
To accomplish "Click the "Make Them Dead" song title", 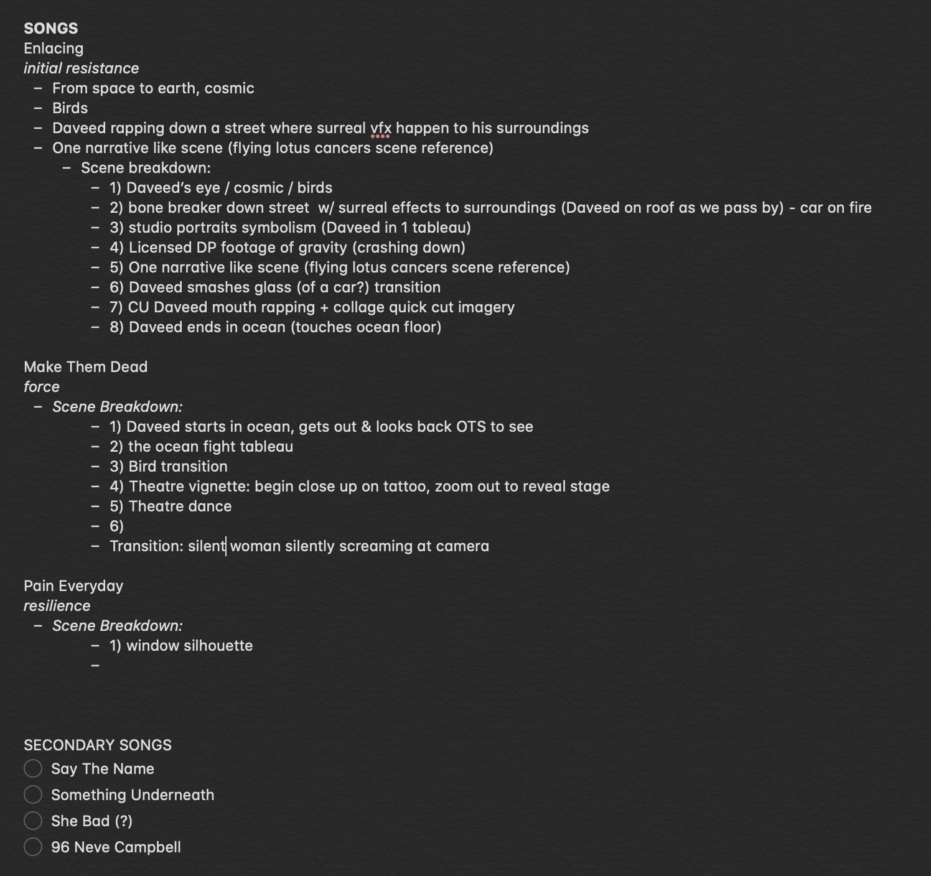I will coord(85,367).
